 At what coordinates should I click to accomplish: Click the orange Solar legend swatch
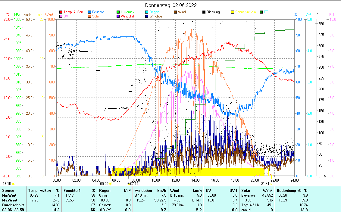point(90,17)
